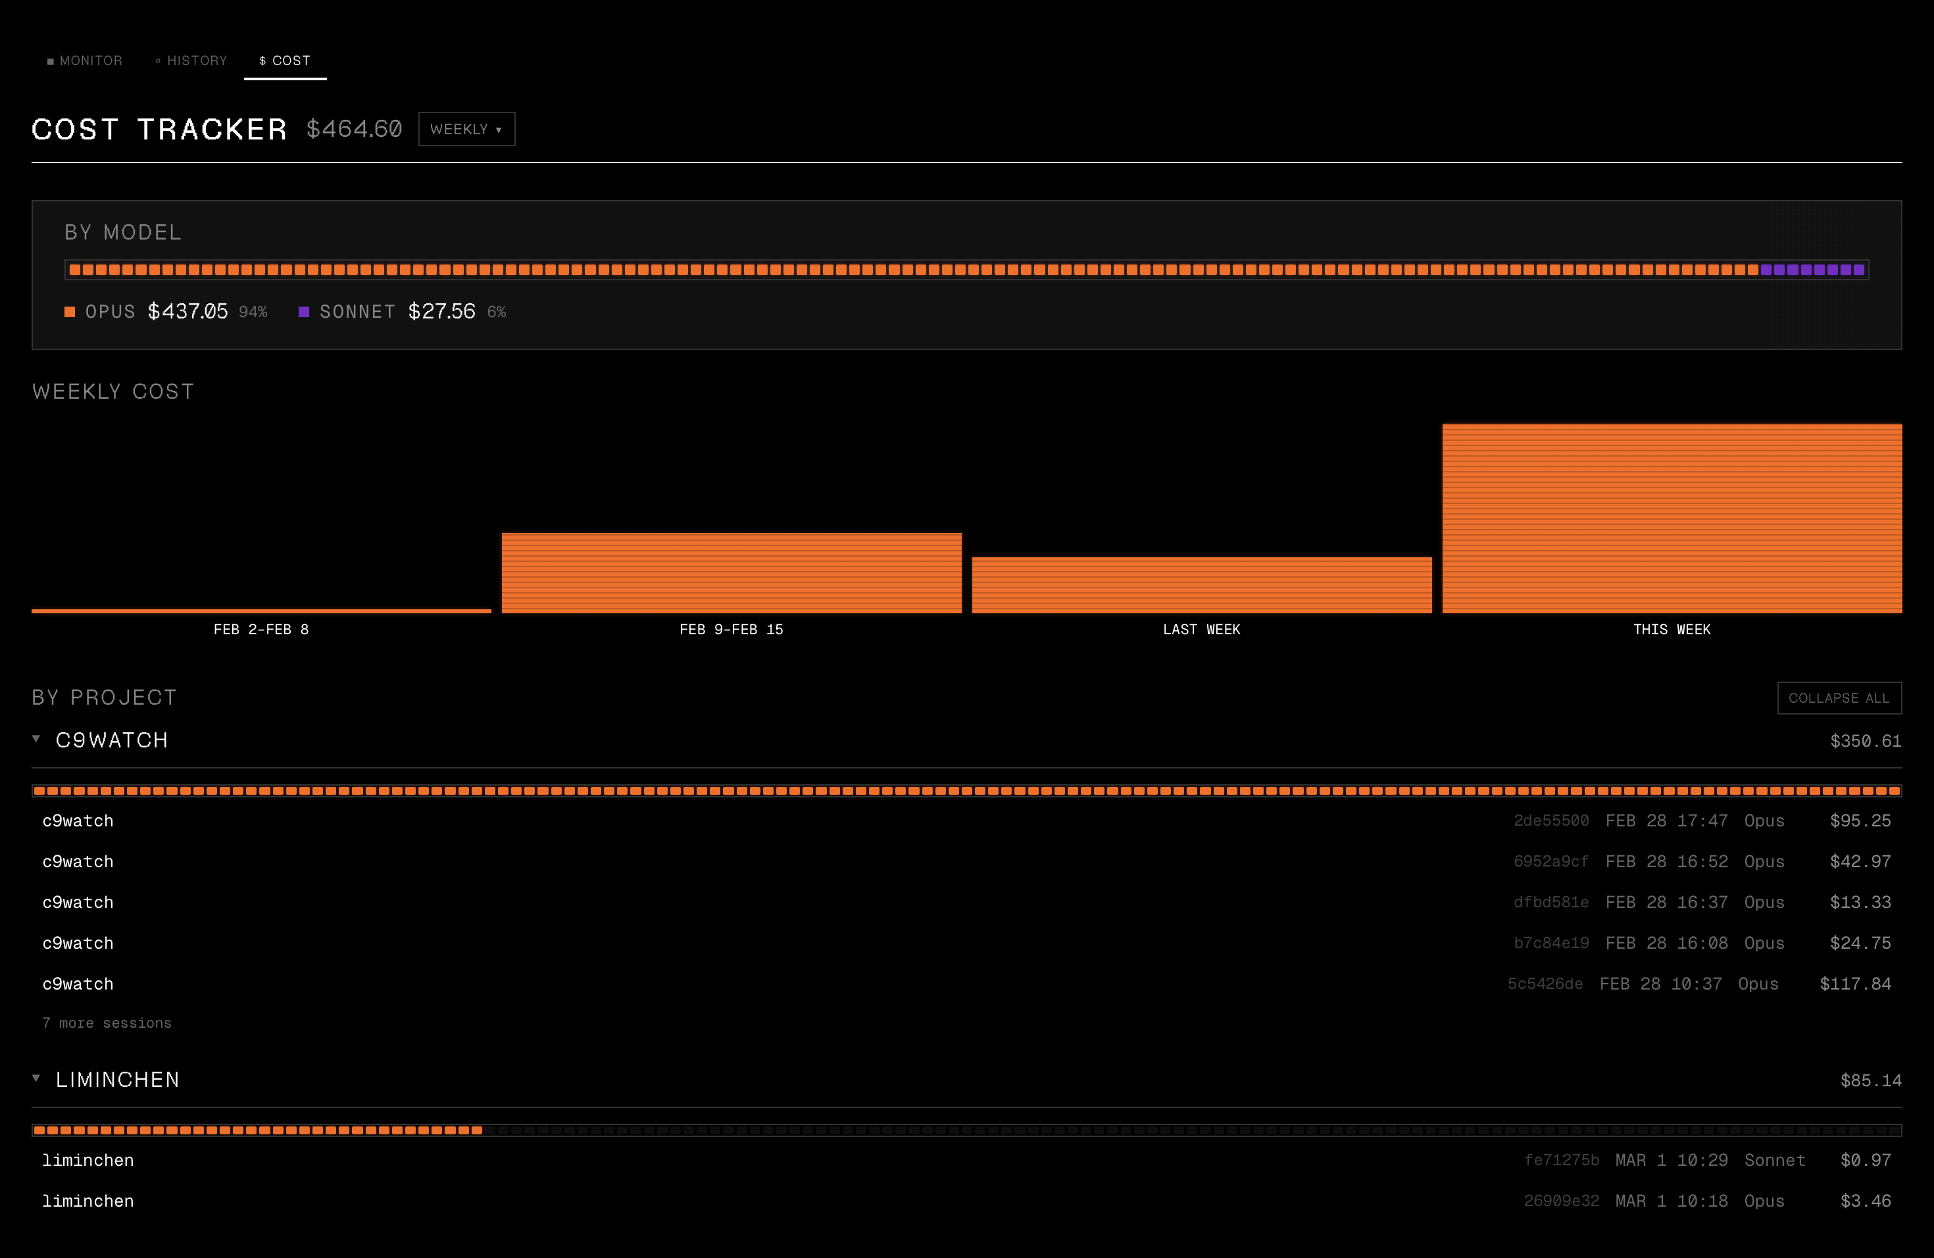Click the $464.60 total next to COST TRACKER
The width and height of the screenshot is (1934, 1258).
[353, 128]
